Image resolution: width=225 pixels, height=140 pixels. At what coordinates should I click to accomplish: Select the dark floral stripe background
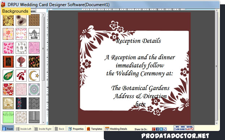tap(21, 103)
